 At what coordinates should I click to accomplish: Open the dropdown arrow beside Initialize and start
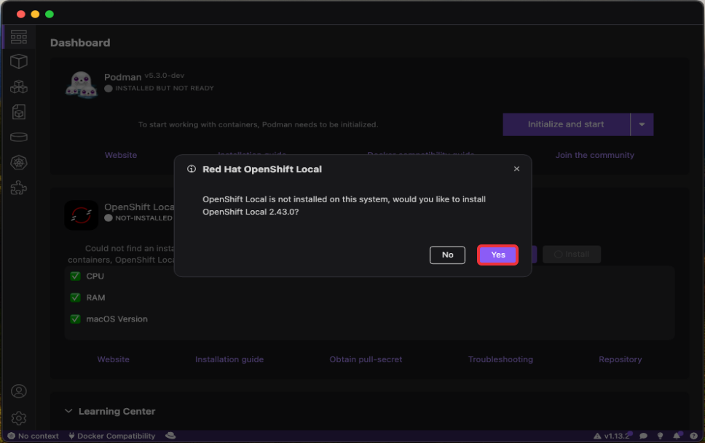[x=642, y=124]
